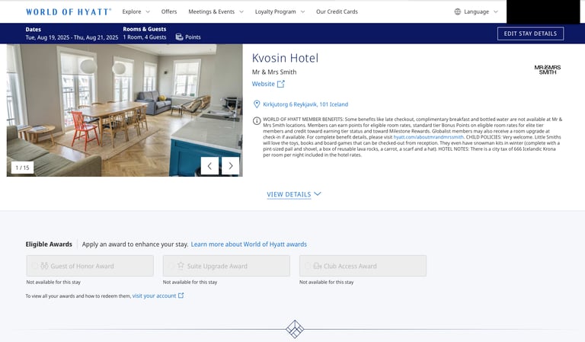Click the World of Hyatt logo
The width and height of the screenshot is (585, 342).
pyautogui.click(x=69, y=12)
